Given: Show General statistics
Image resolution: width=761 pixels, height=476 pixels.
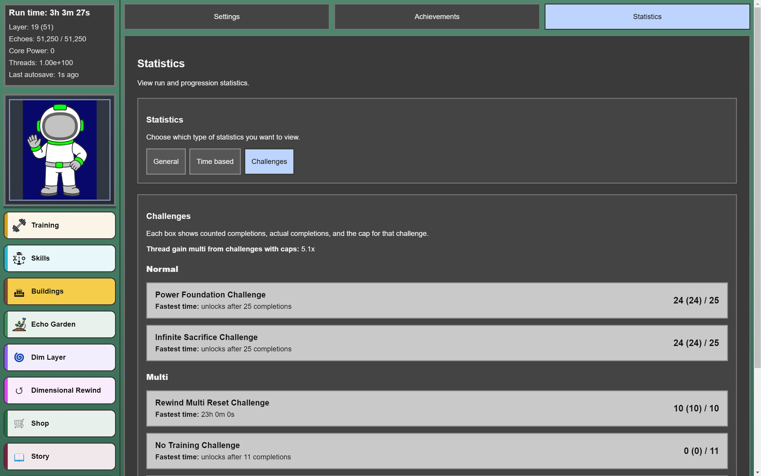Looking at the screenshot, I should pos(166,162).
